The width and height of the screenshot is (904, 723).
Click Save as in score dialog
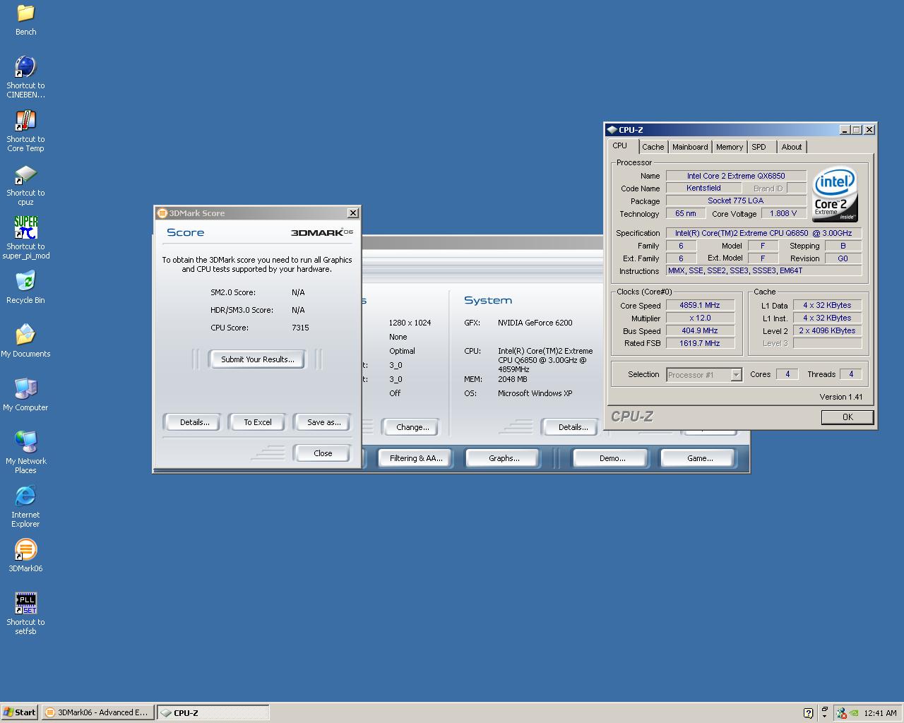(323, 422)
